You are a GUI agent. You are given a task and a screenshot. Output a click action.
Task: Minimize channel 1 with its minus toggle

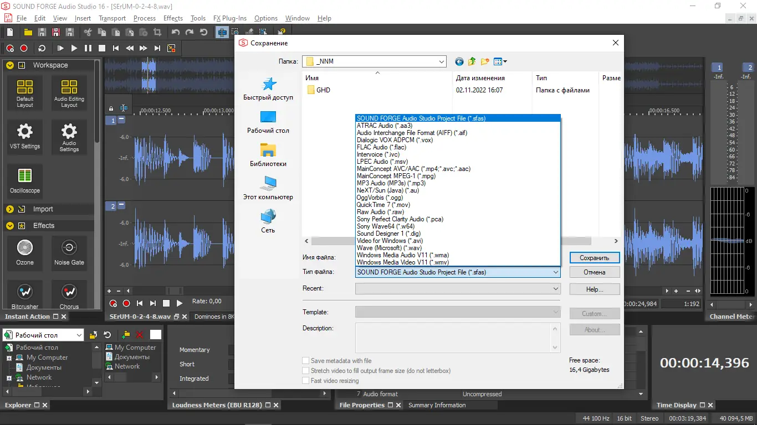click(122, 120)
